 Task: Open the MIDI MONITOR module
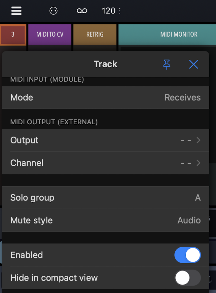[x=178, y=34]
